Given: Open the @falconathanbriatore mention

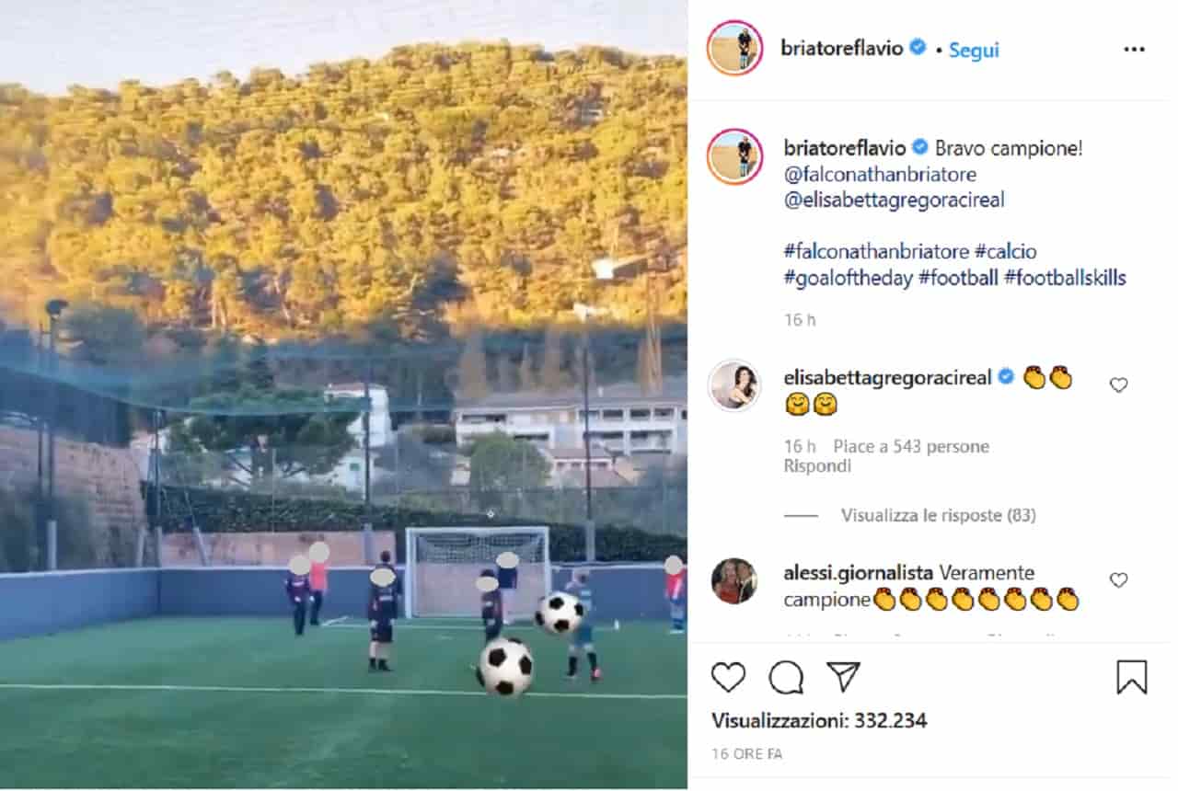Looking at the screenshot, I should [x=880, y=174].
